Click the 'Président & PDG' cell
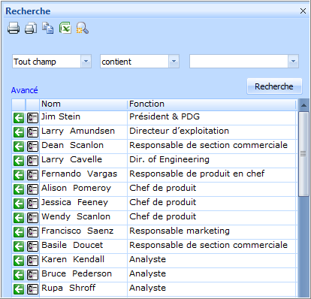This screenshot has width=311, height=299. pos(212,118)
